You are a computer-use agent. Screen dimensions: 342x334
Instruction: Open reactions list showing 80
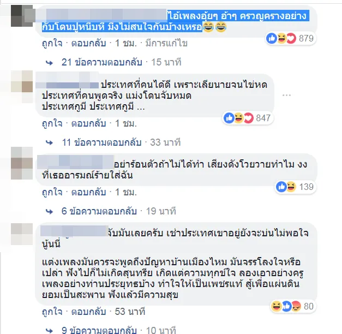point(292,306)
